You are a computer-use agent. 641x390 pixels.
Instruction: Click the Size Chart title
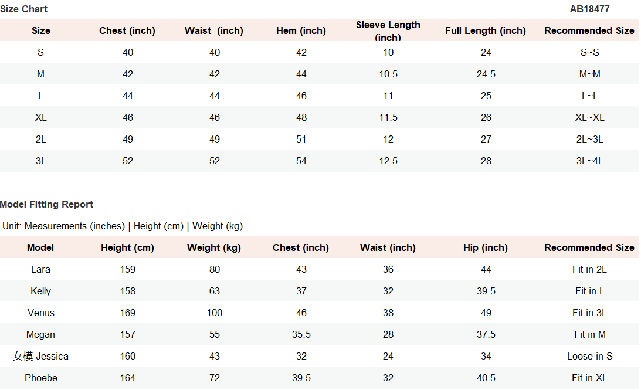(24, 9)
